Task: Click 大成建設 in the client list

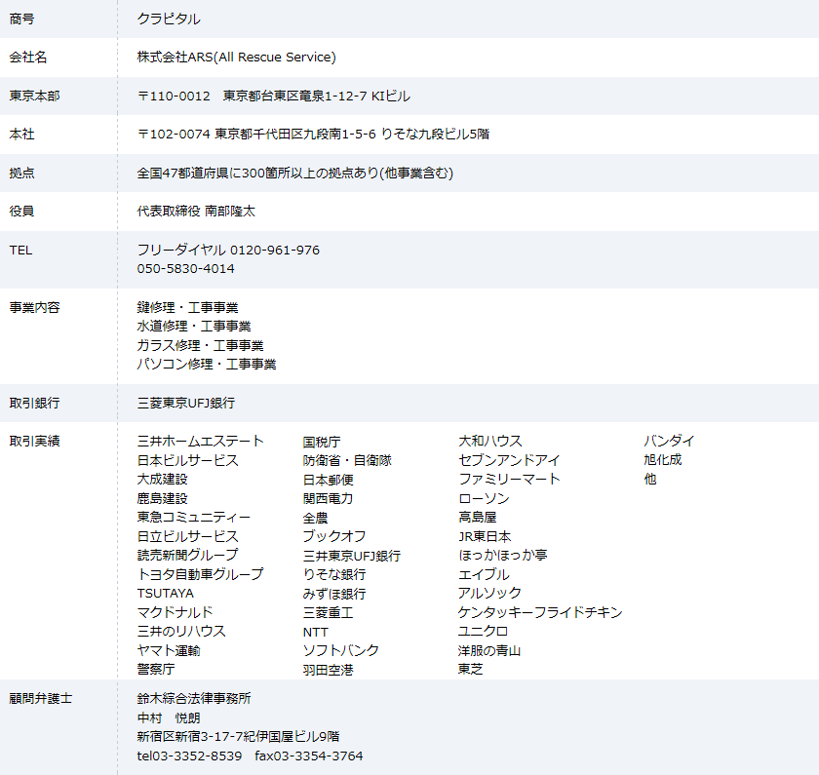Action: 162,479
